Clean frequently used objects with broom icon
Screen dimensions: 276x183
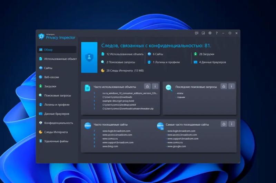[147, 86]
